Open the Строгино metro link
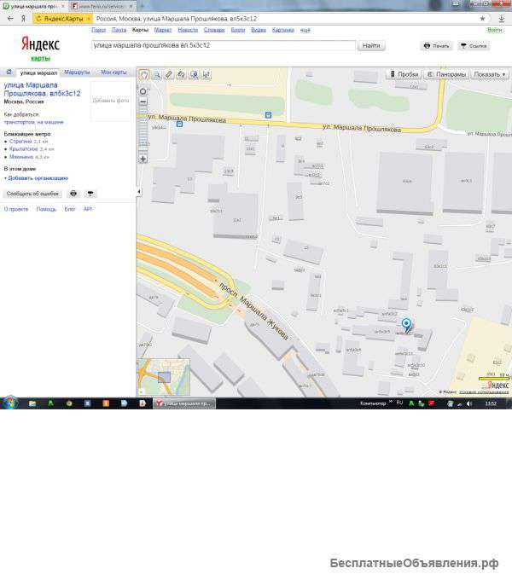512x574 pixels. [20, 142]
